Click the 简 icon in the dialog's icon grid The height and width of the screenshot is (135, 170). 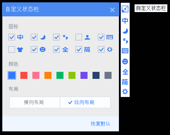click(87, 49)
